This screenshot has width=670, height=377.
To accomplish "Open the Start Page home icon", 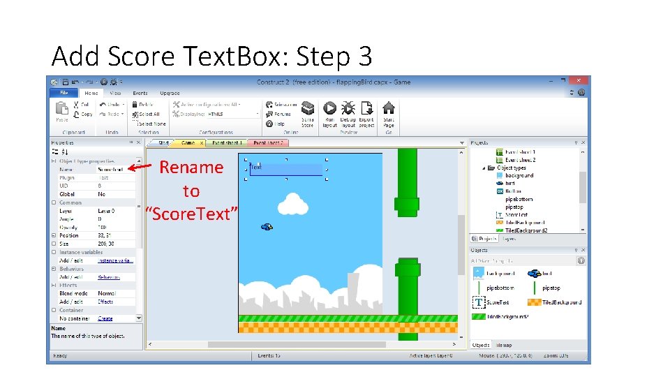I will pos(389,108).
